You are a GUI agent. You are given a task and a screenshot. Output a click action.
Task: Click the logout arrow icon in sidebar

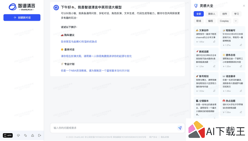pos(40,135)
